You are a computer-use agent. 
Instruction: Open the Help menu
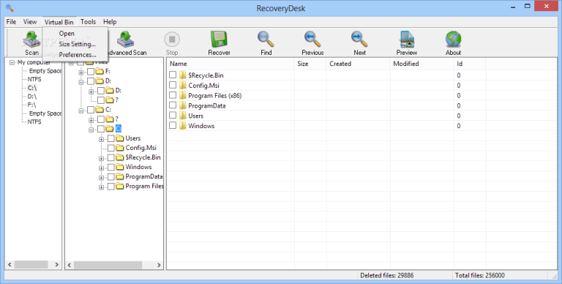(x=110, y=22)
